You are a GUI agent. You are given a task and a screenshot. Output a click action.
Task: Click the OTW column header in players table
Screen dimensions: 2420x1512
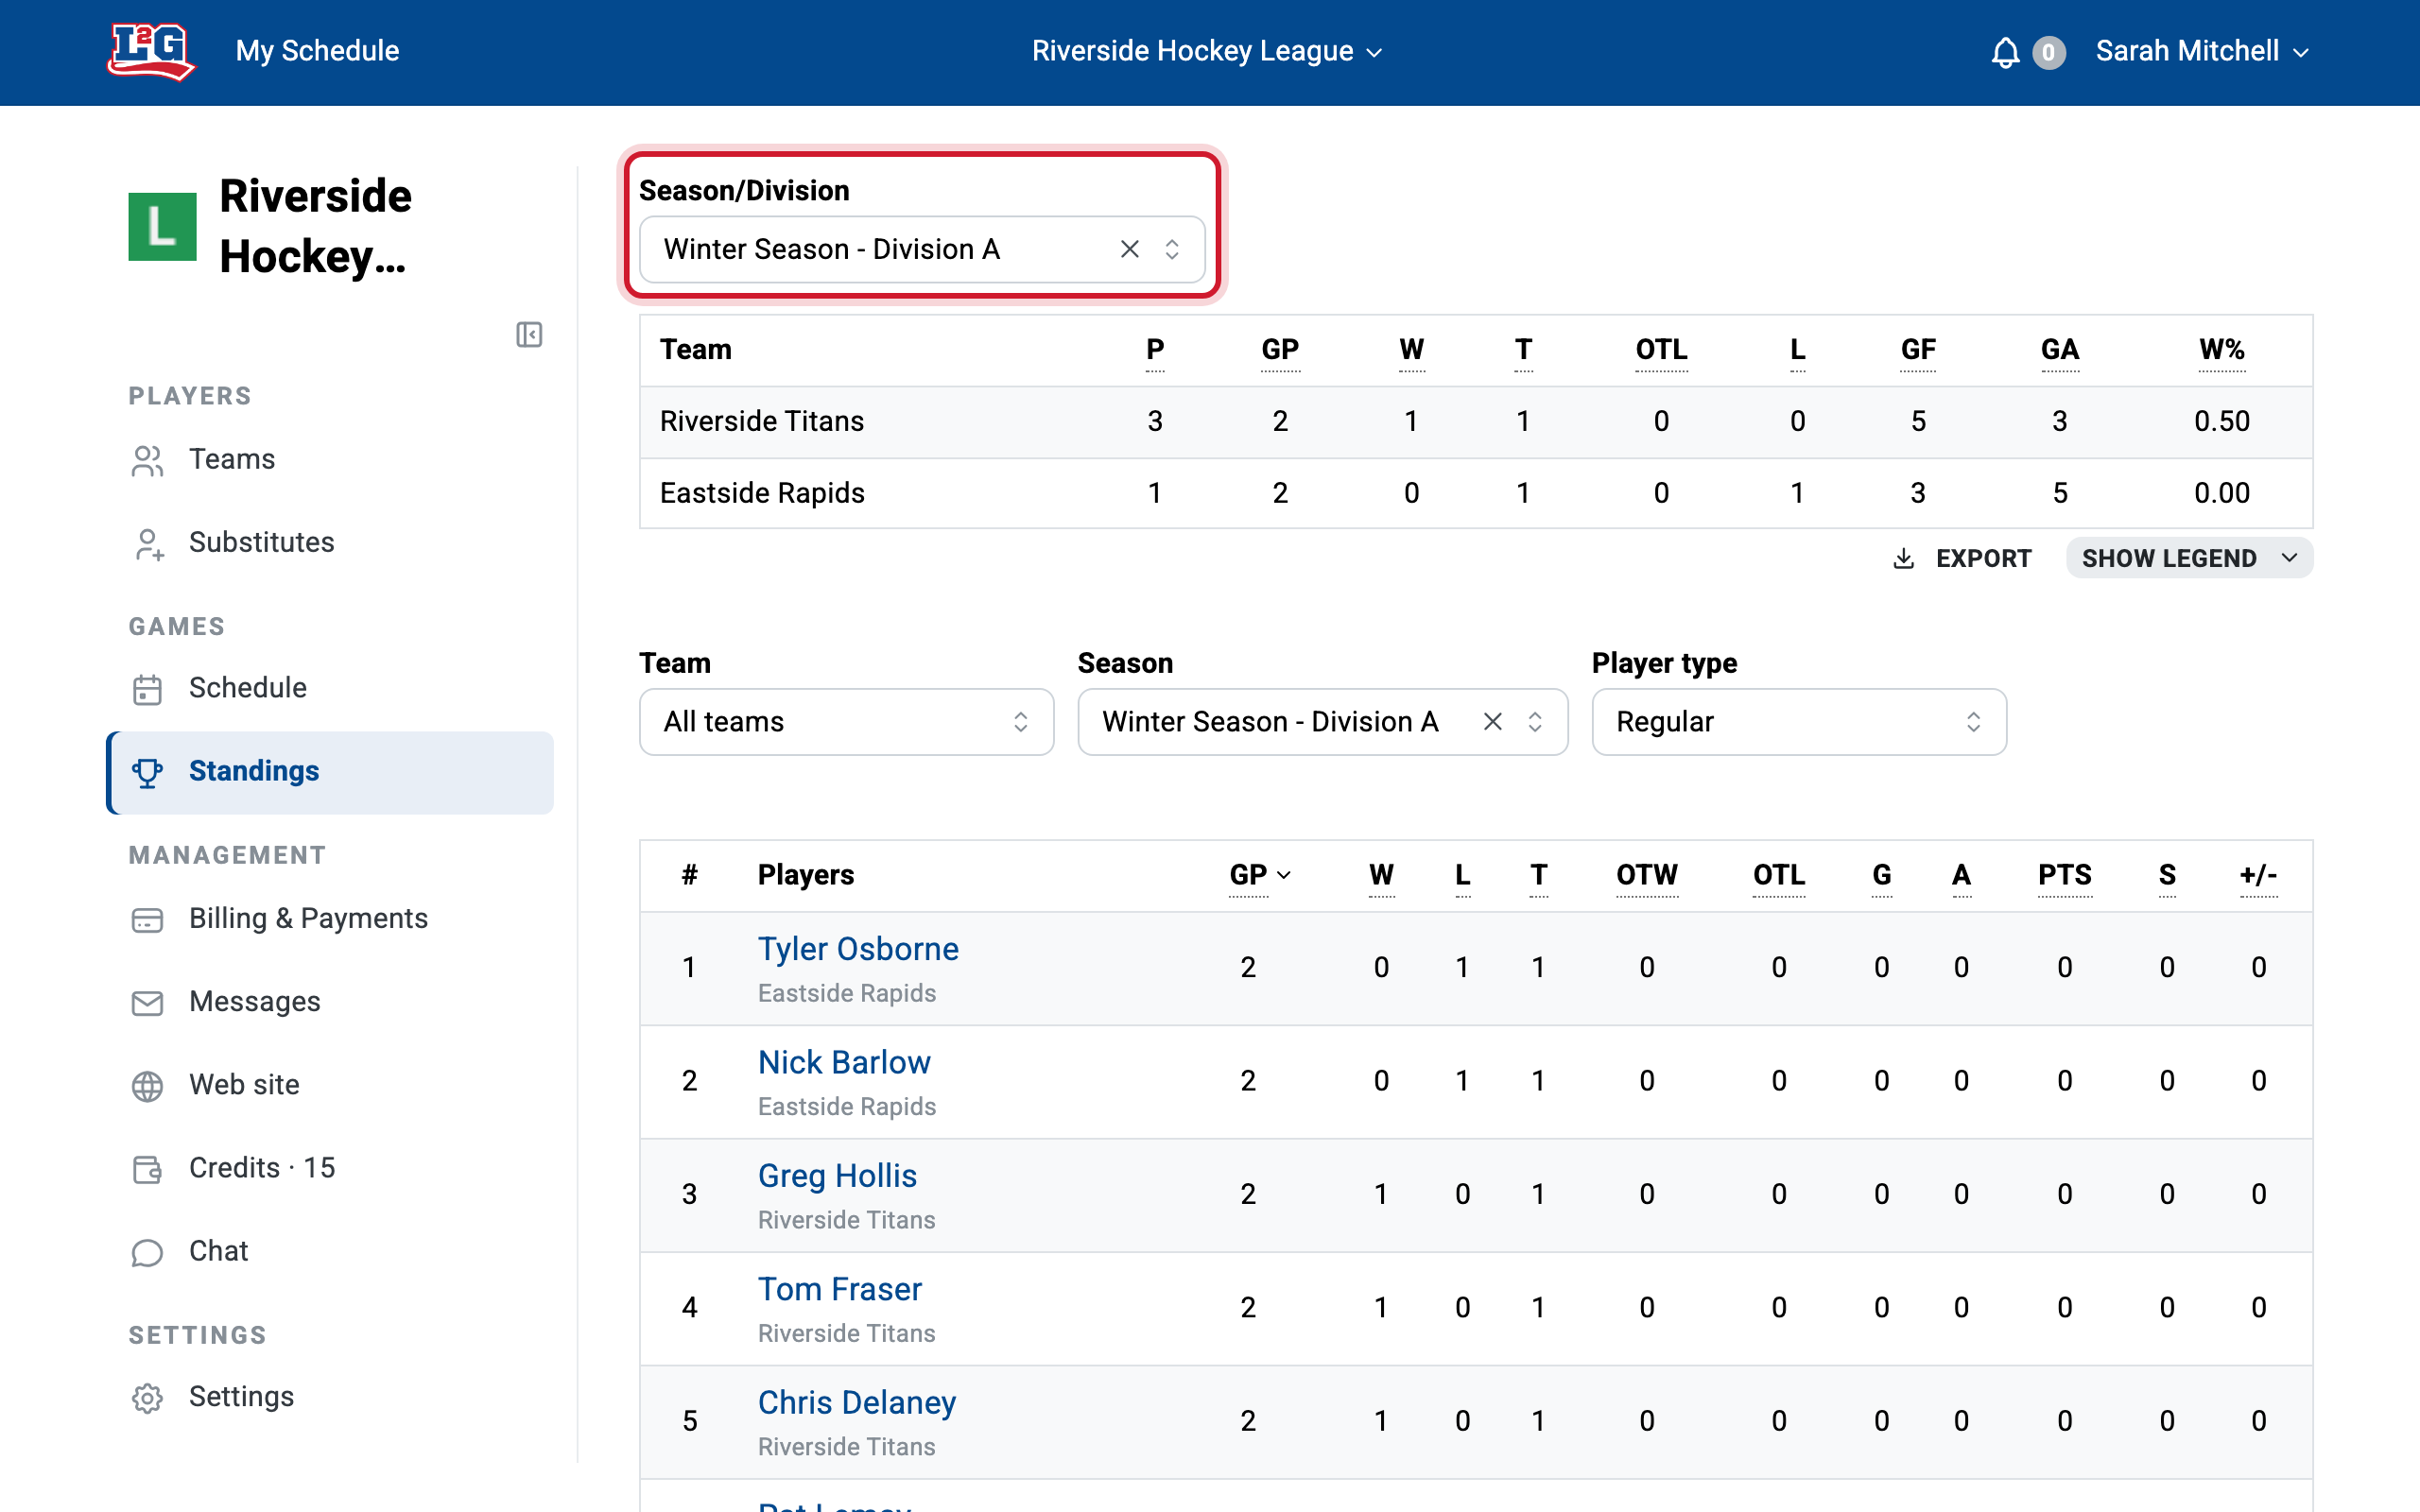click(1646, 875)
